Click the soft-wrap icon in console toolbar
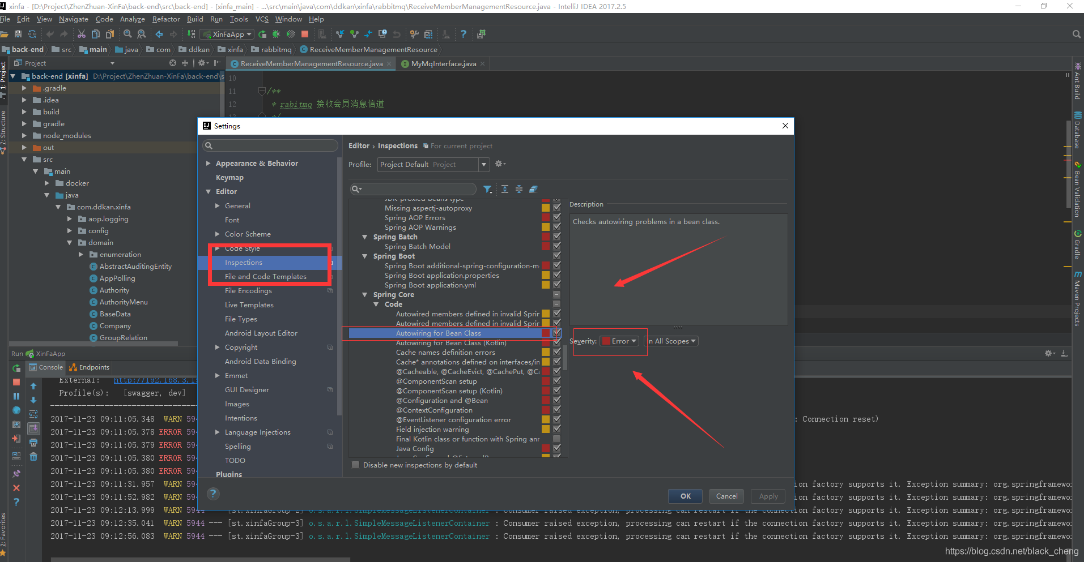 33,414
